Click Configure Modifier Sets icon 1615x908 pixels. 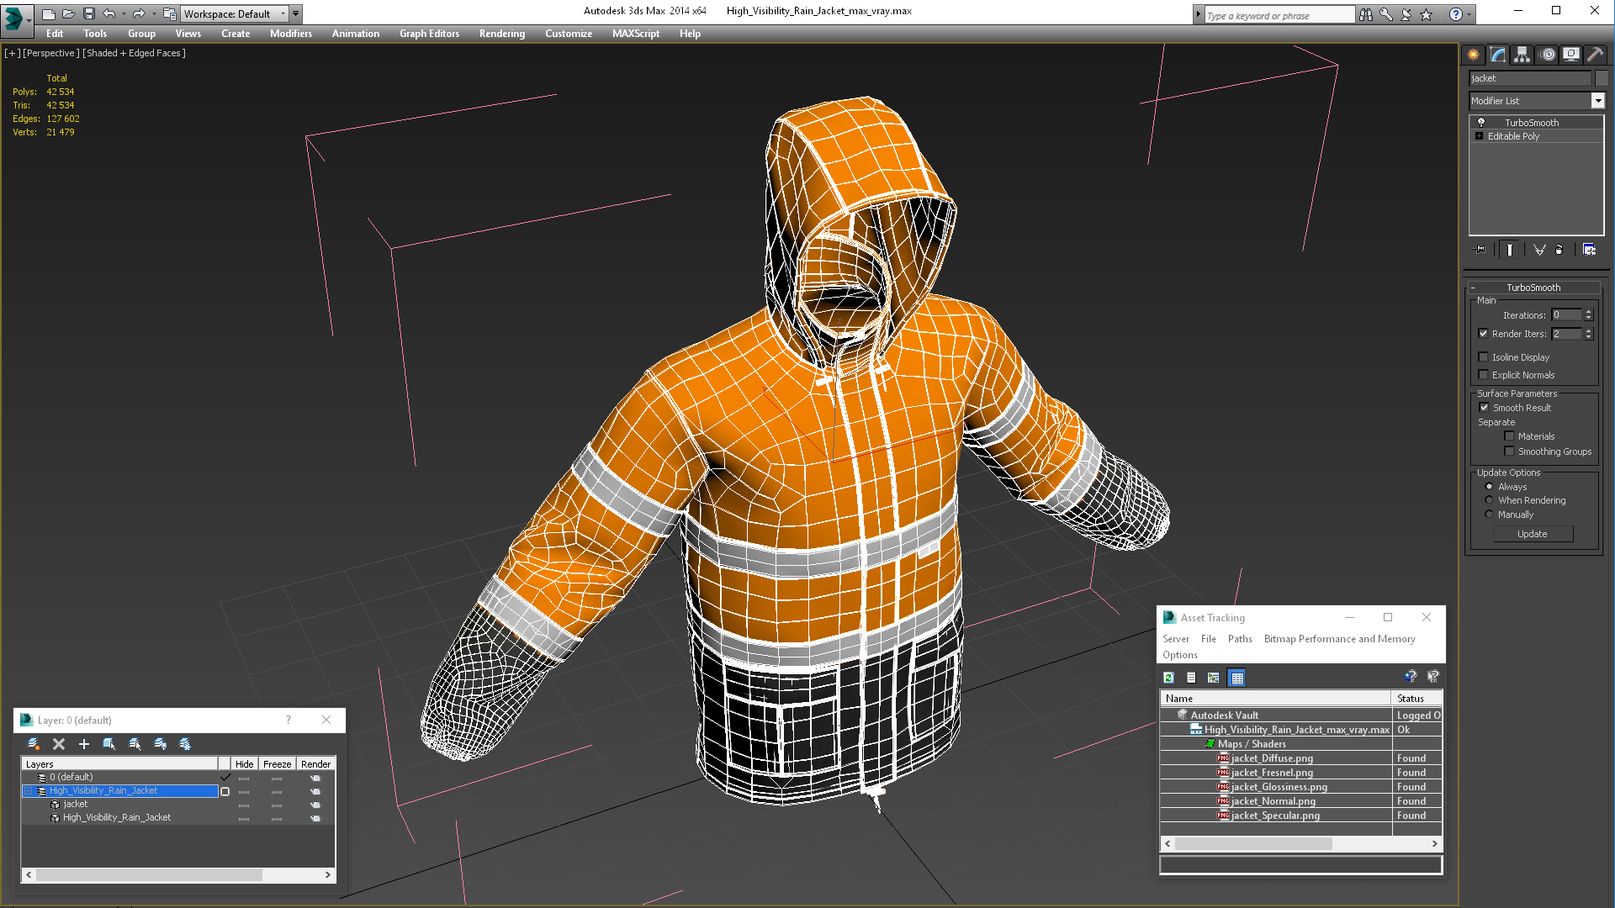pos(1589,250)
